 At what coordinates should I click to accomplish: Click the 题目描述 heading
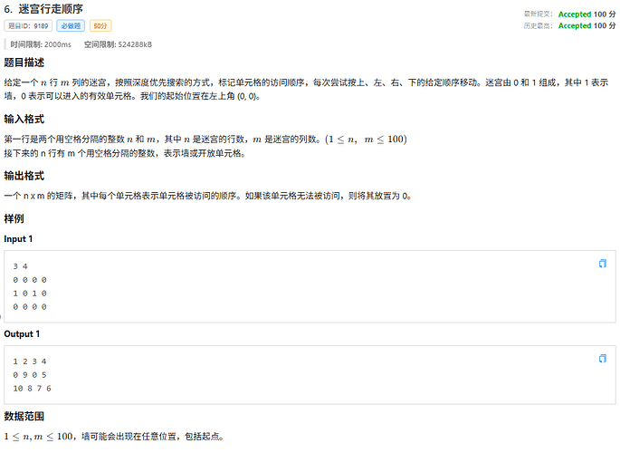point(24,63)
